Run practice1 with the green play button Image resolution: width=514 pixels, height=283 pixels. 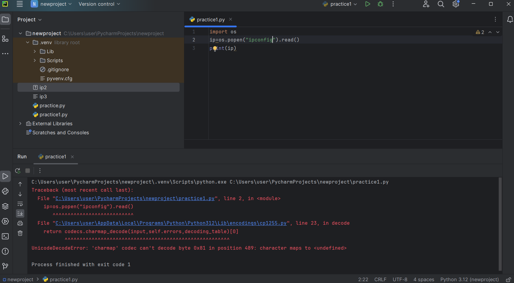pos(367,4)
